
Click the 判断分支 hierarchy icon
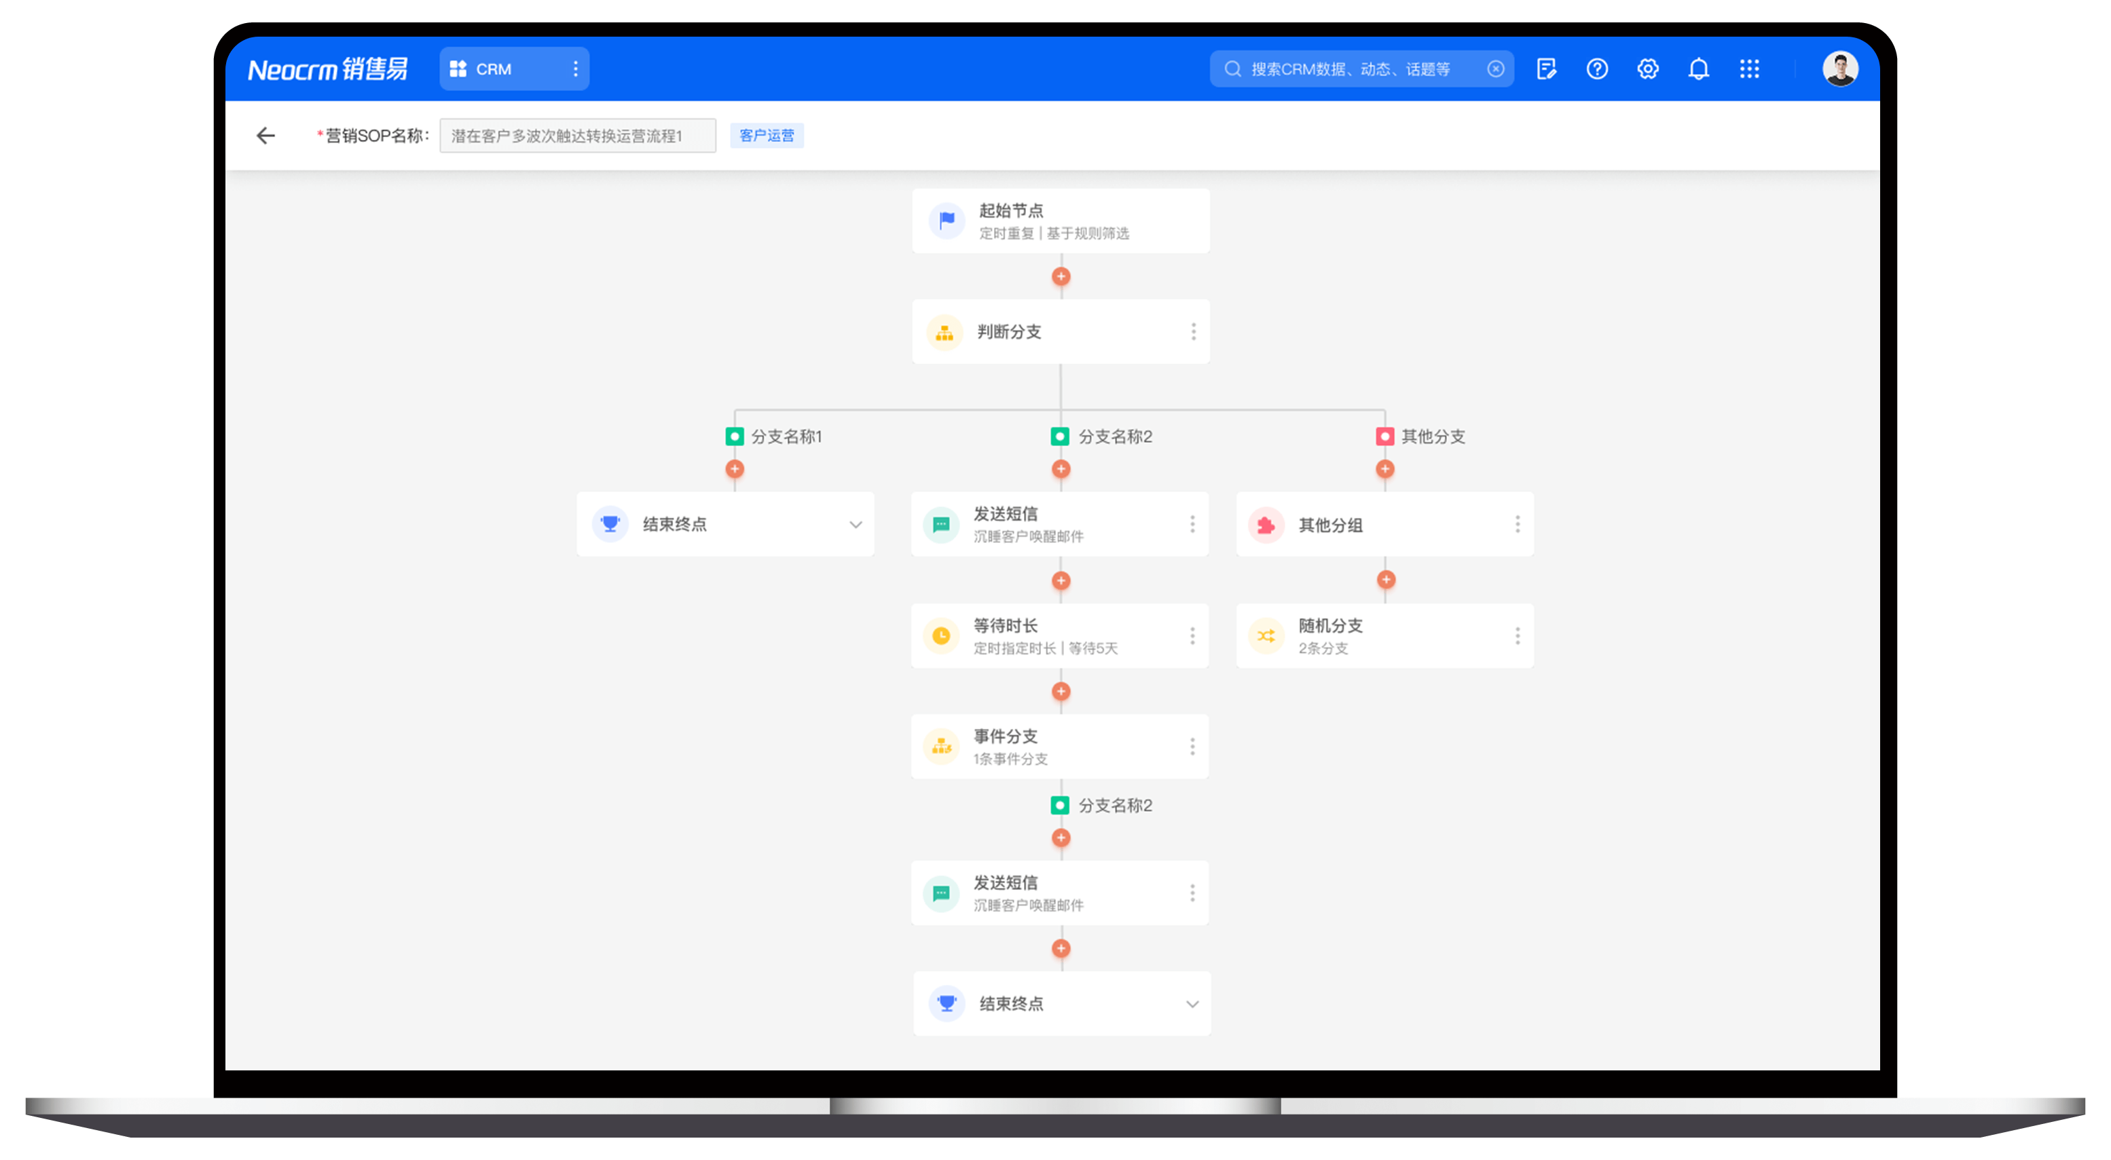[x=944, y=333]
